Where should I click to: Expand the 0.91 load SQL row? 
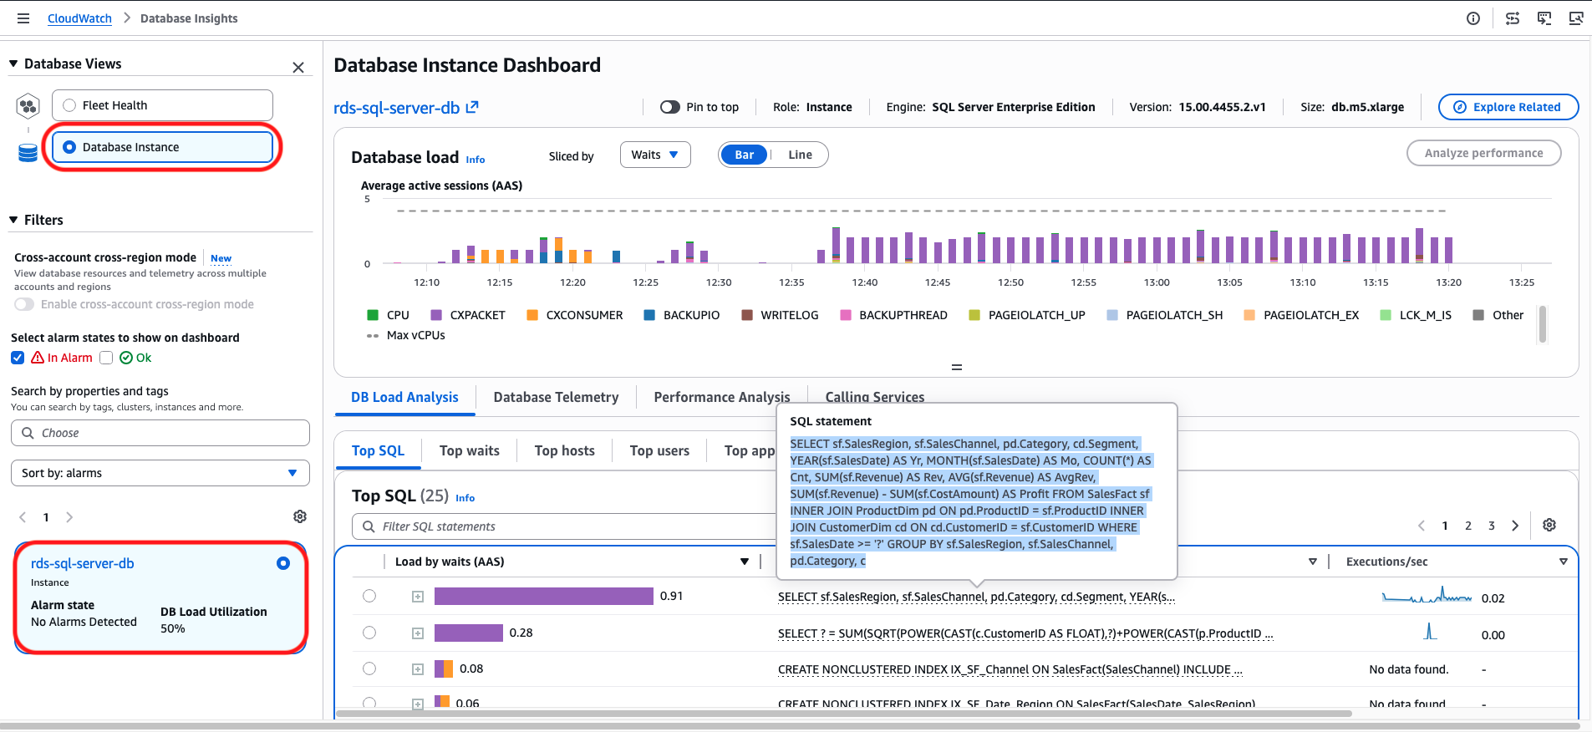418,597
